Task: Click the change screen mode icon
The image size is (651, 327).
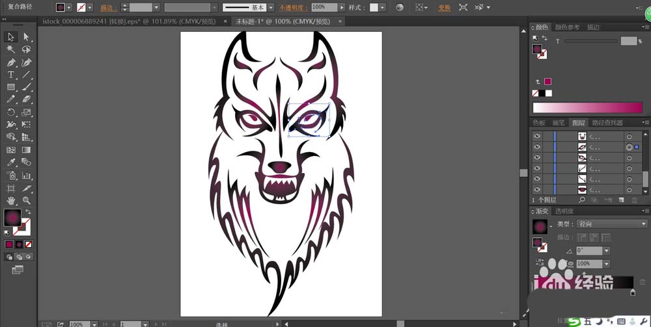Action: coord(18,270)
